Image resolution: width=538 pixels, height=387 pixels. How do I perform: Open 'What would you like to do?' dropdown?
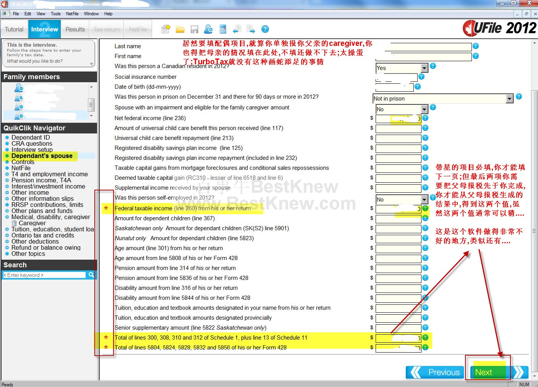[x=91, y=64]
